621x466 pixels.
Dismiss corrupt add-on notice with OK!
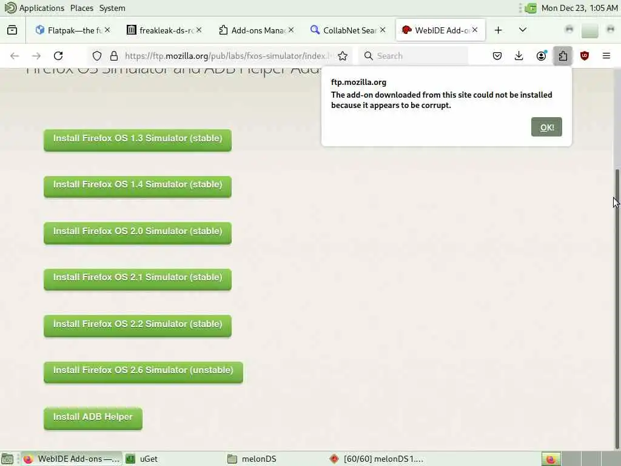(546, 127)
